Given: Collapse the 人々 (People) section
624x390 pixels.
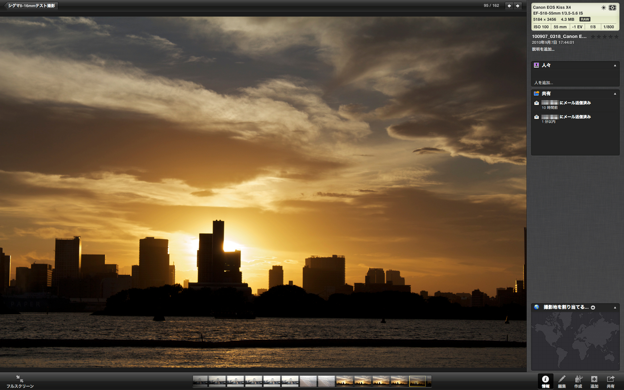Looking at the screenshot, I should 615,65.
